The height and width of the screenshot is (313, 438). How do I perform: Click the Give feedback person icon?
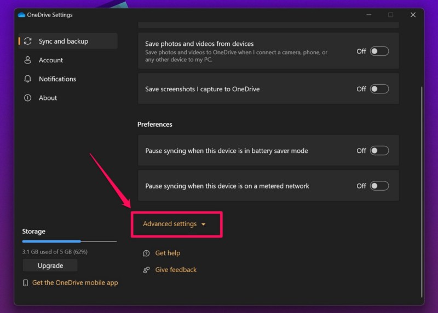[146, 270]
